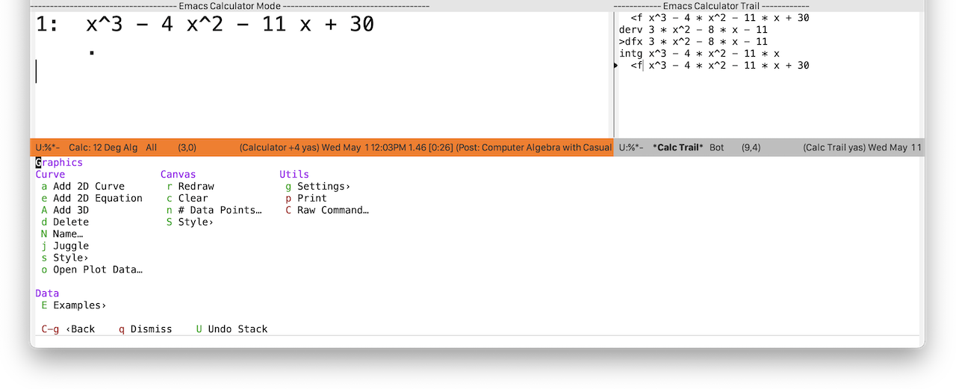Select trail line >dfx 3 * x^2 - 8 * x - 11
Screen dimensions: 956x389
(x=693, y=42)
